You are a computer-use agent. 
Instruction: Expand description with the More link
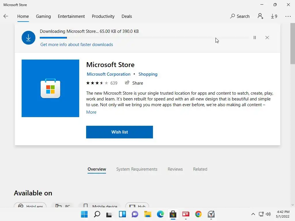pyautogui.click(x=91, y=112)
